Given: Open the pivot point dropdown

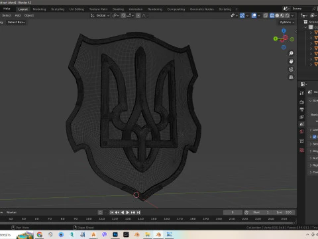Looking at the screenshot, I should (115, 15).
